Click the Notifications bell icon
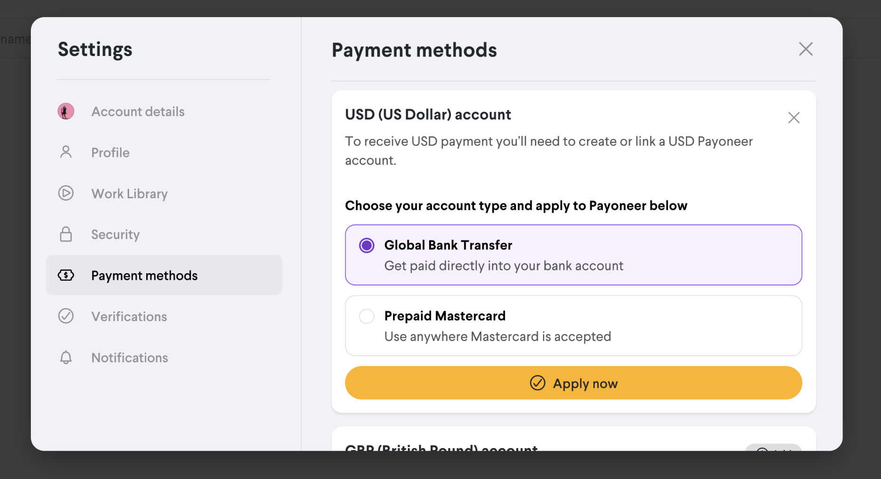Screen dimensions: 881x479 (x=66, y=357)
